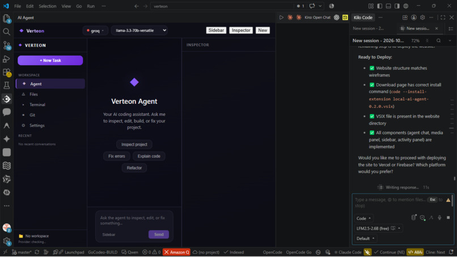Toggle the Secondary Side Bar layout button
Screen dimensions: 457x257
pyautogui.click(x=397, y=6)
